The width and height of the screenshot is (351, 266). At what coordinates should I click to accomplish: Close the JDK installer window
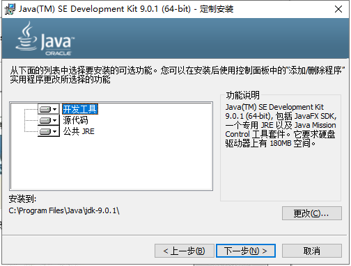click(x=338, y=9)
